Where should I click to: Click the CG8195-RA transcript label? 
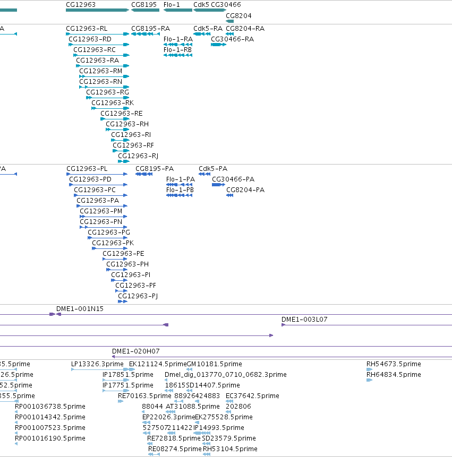click(150, 29)
